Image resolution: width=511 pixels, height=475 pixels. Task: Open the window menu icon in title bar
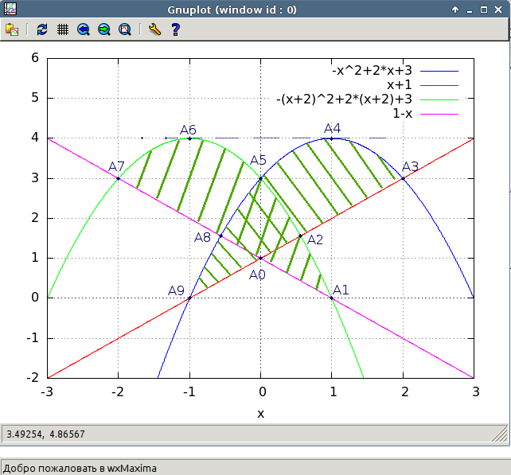tap(10, 10)
